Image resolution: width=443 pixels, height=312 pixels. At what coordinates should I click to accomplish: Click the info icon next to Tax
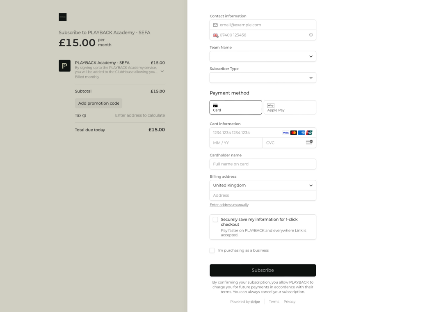(x=84, y=115)
